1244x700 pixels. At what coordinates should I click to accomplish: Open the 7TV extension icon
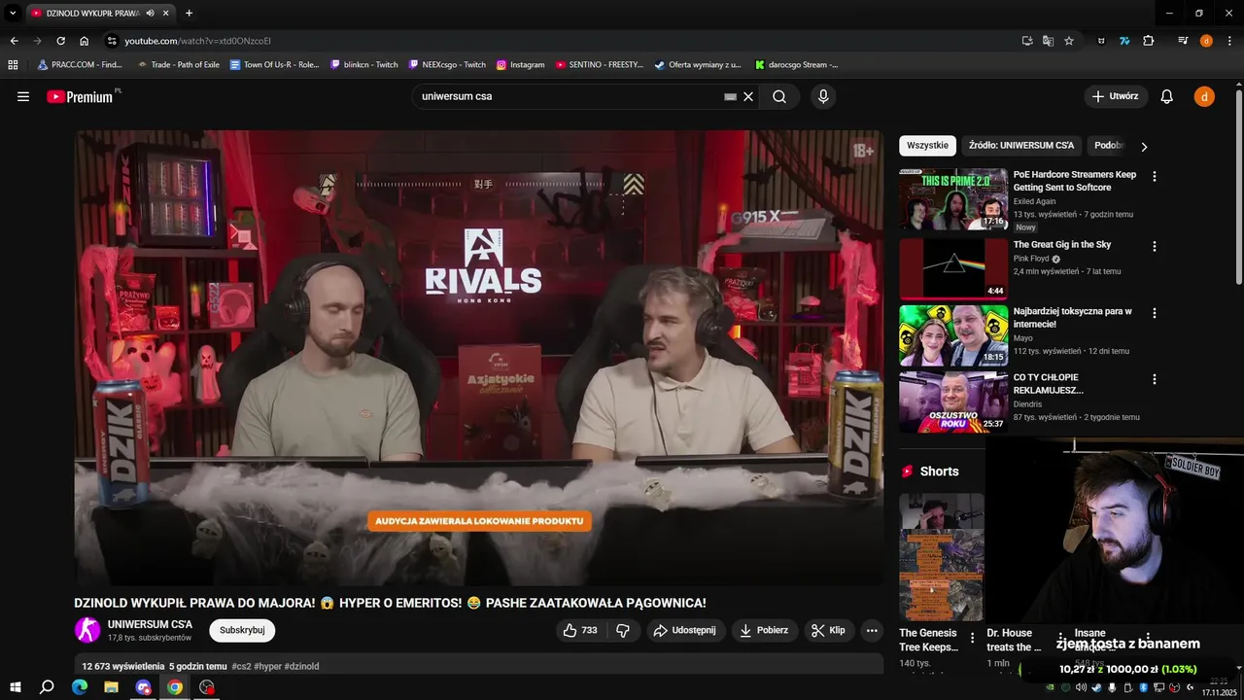1124,41
